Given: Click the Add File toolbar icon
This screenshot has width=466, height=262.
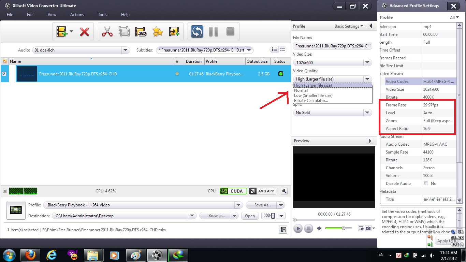Looking at the screenshot, I should pos(62,32).
